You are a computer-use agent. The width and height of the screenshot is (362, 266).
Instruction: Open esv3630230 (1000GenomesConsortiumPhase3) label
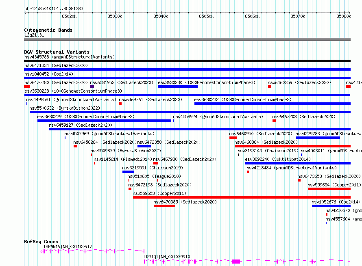click(x=207, y=82)
